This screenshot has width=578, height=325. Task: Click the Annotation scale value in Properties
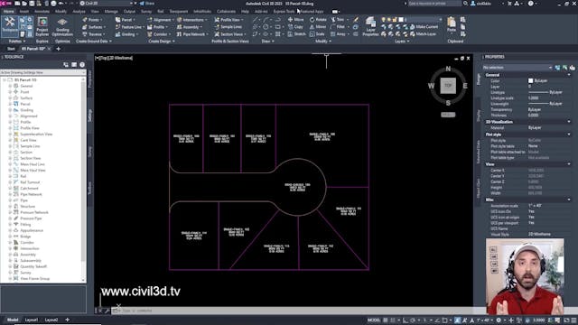535,206
